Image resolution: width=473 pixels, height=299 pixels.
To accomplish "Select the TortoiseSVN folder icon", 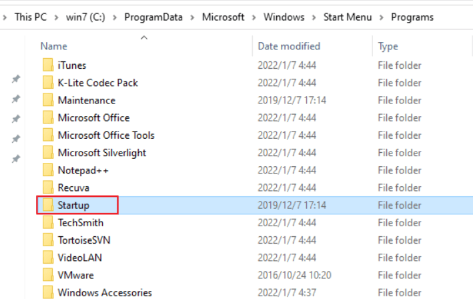I will [48, 240].
